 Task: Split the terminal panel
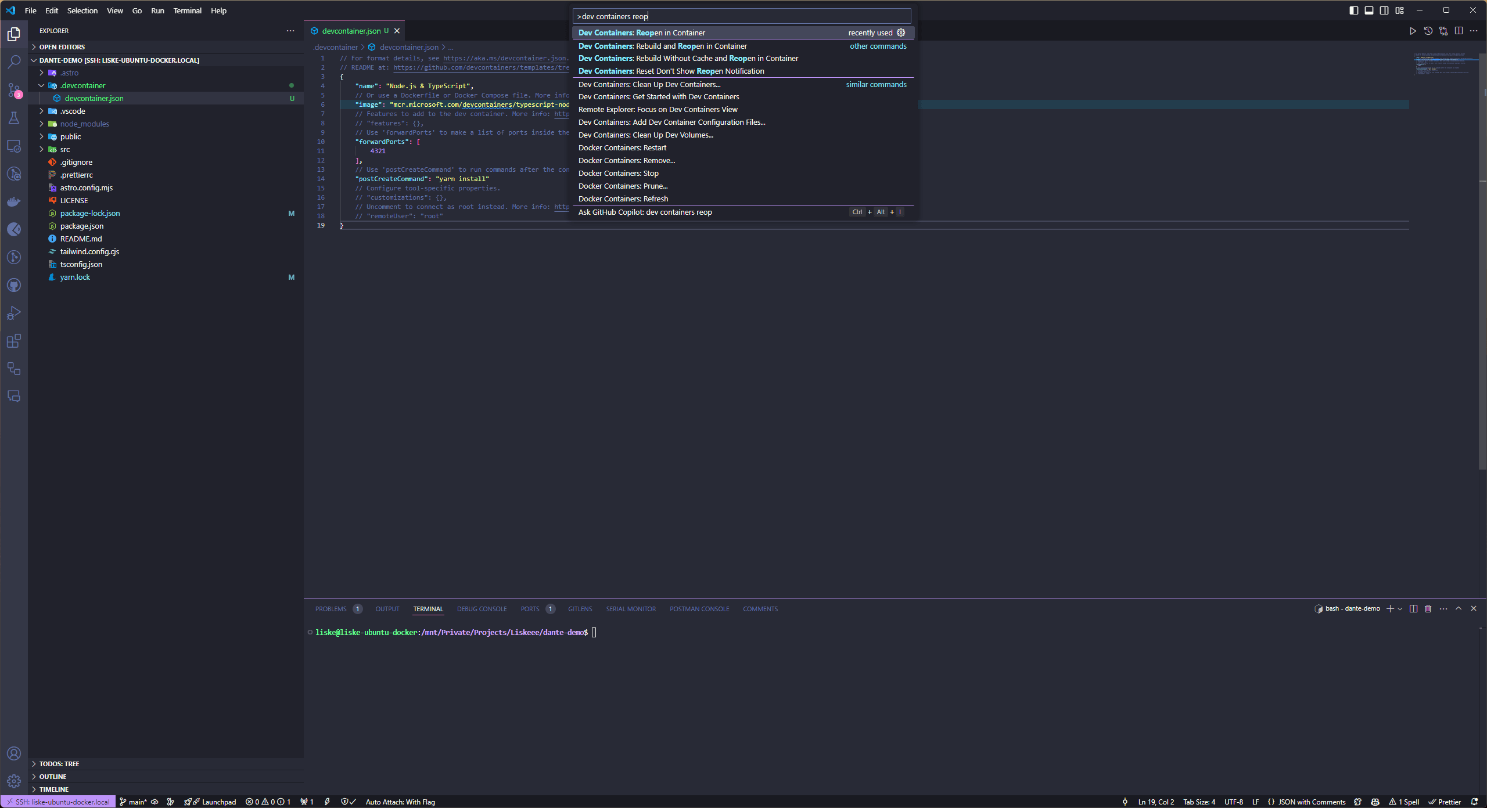tap(1413, 608)
